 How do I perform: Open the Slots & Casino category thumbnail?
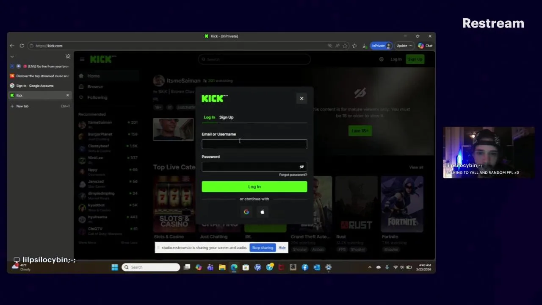click(x=174, y=205)
